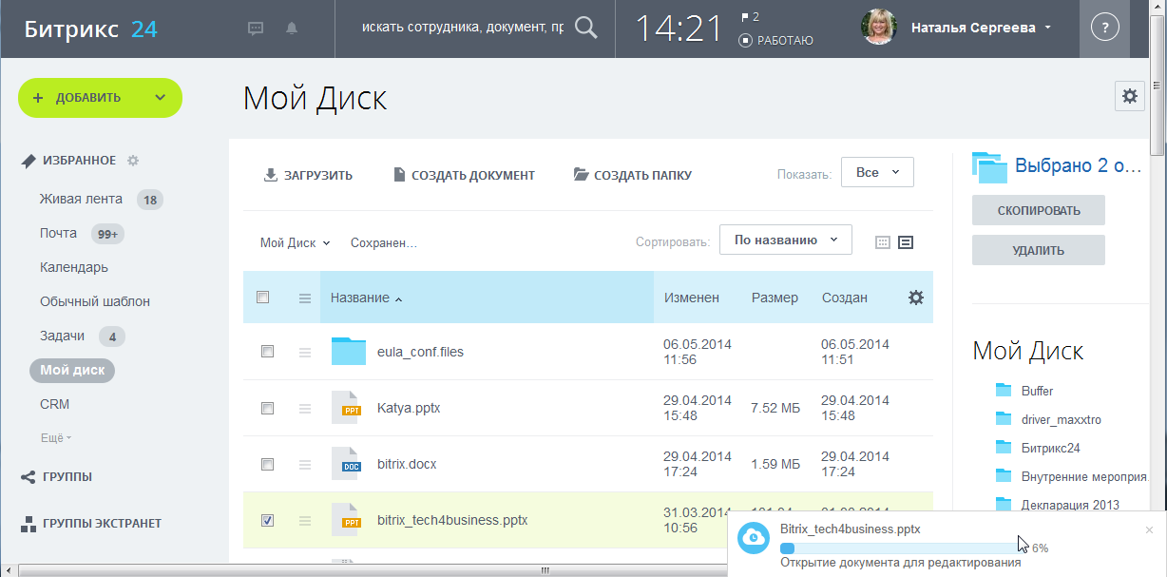
Task: Click the ЗАГРУЗИТЬ upload button
Action: click(308, 175)
